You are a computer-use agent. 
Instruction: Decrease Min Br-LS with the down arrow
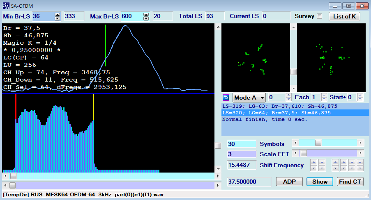point(57,18)
